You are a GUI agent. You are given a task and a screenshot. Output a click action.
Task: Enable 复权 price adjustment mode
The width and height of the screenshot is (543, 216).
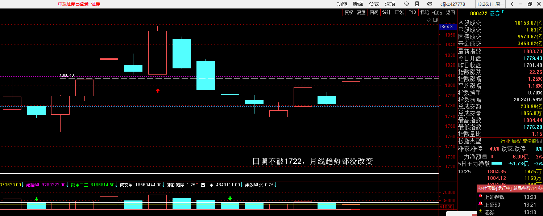pyautogui.click(x=348, y=12)
